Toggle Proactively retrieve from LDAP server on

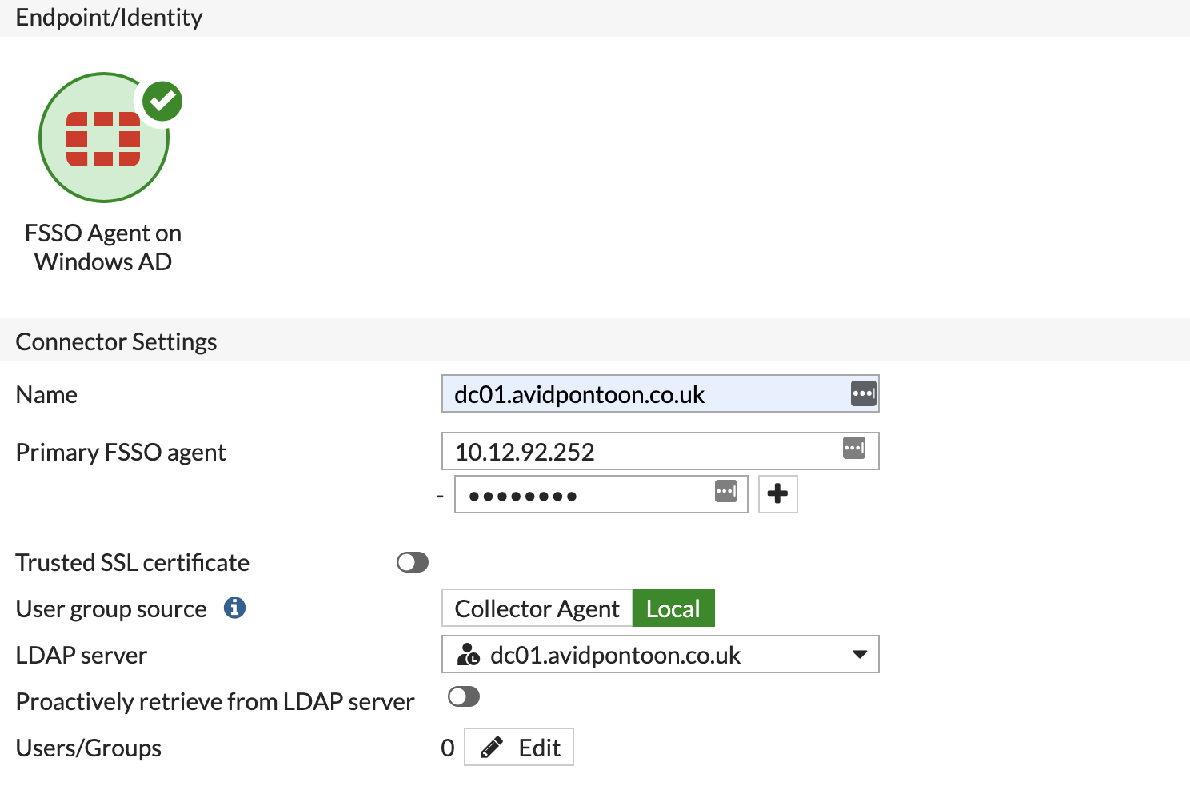pyautogui.click(x=464, y=696)
